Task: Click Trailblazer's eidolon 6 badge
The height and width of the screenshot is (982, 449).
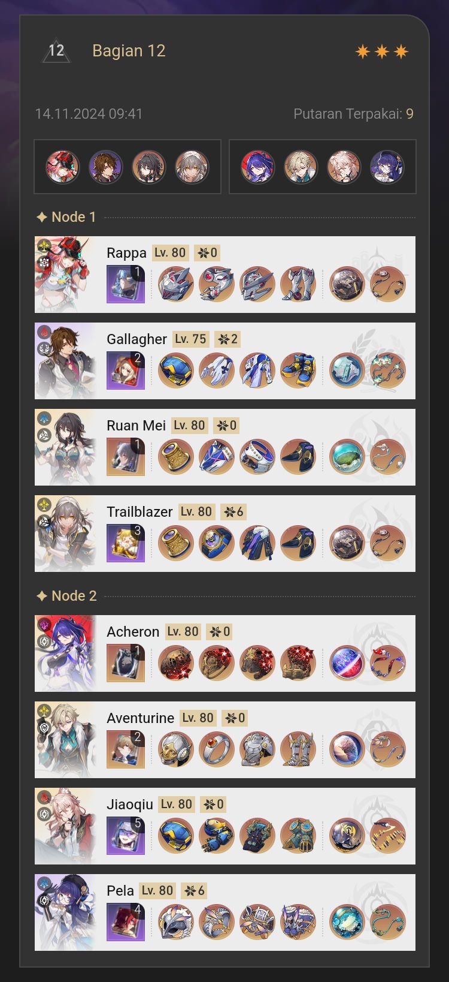Action: 233,512
